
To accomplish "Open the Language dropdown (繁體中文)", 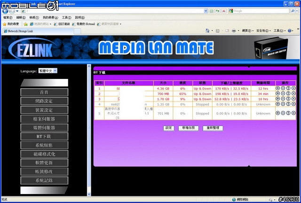I will 48,71.
